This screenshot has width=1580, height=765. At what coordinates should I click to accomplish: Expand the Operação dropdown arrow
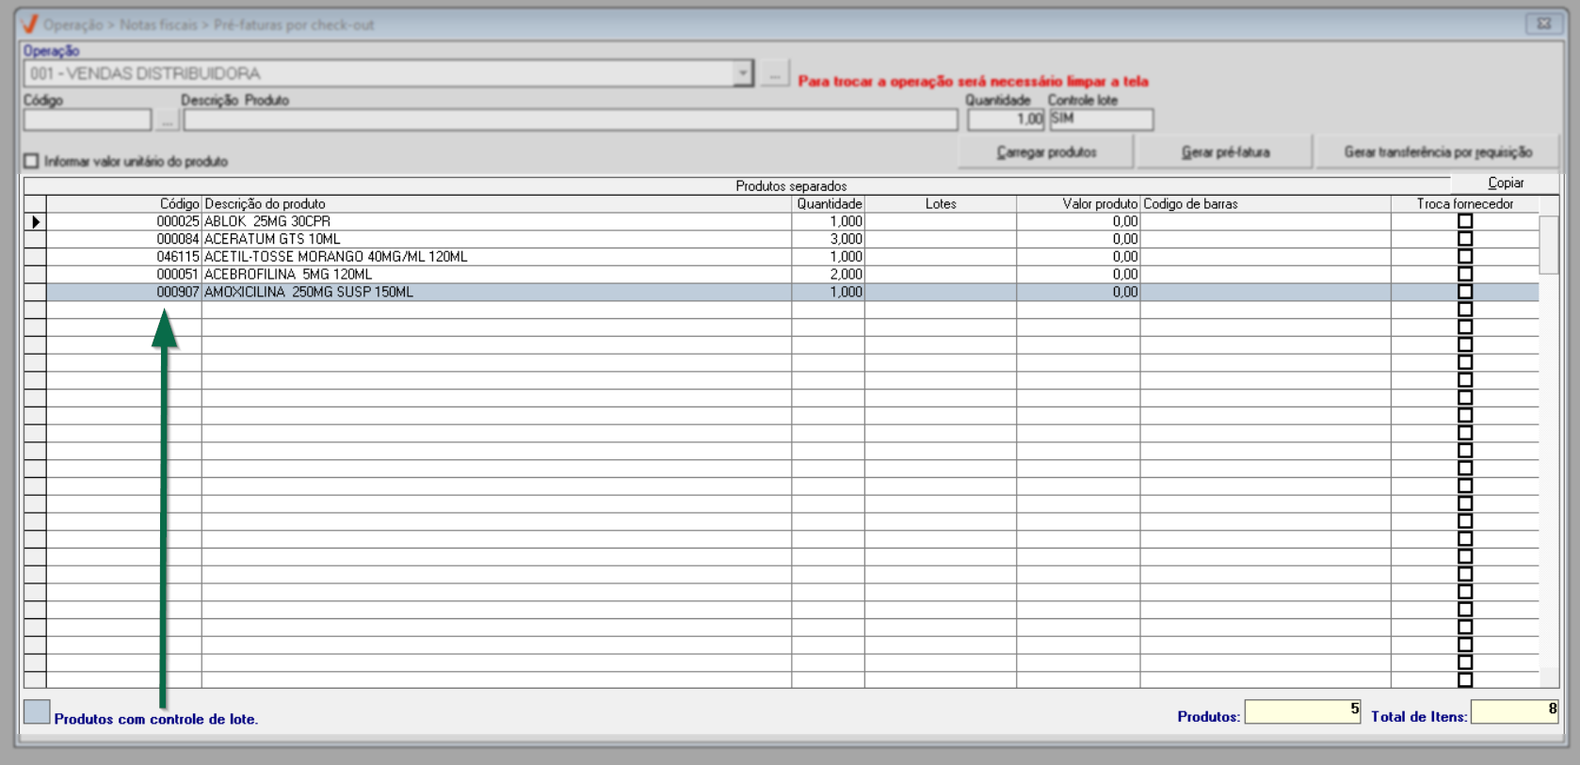point(743,73)
